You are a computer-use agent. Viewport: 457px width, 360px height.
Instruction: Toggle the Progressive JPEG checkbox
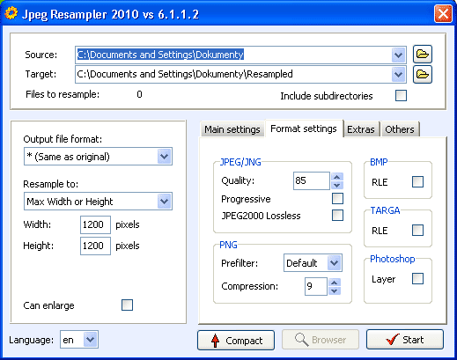(x=337, y=198)
